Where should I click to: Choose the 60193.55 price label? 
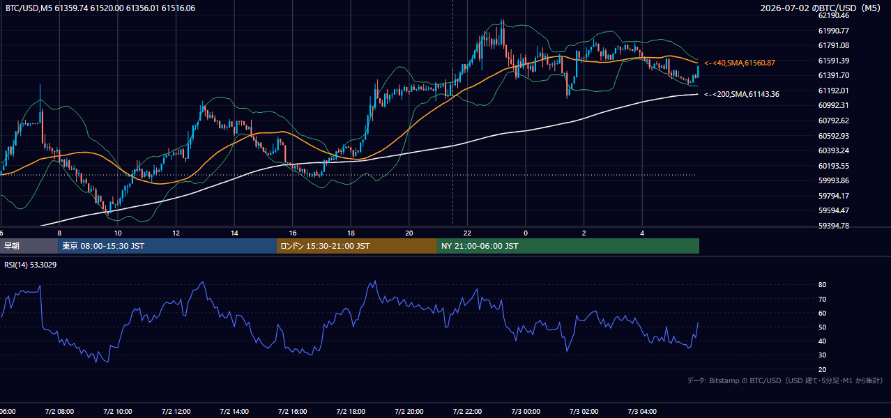[x=833, y=166]
